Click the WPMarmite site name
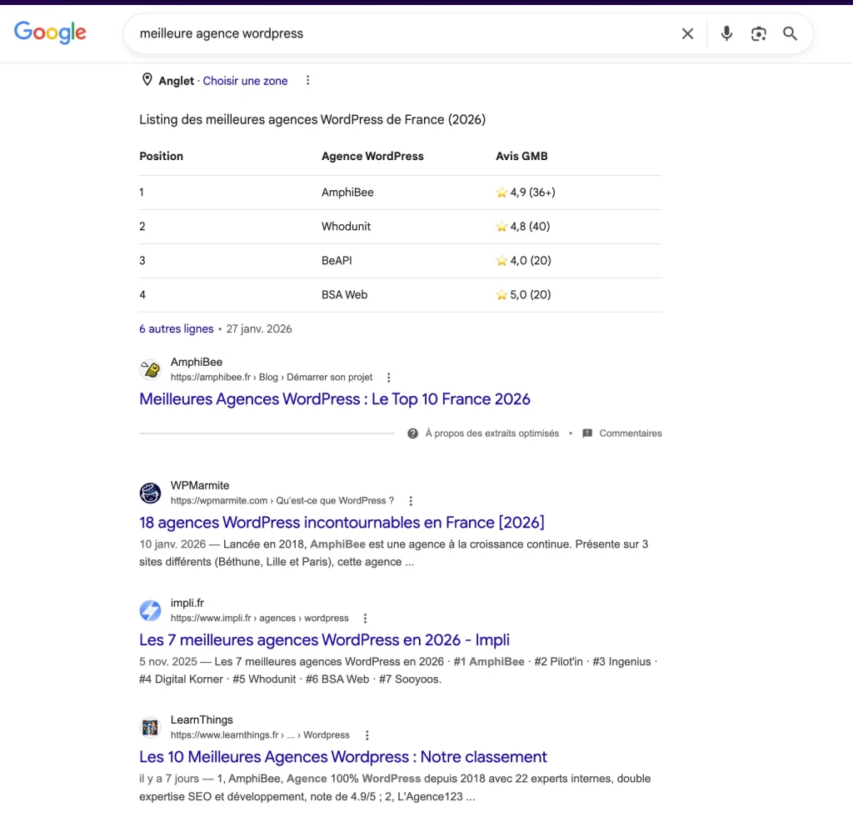 point(200,486)
